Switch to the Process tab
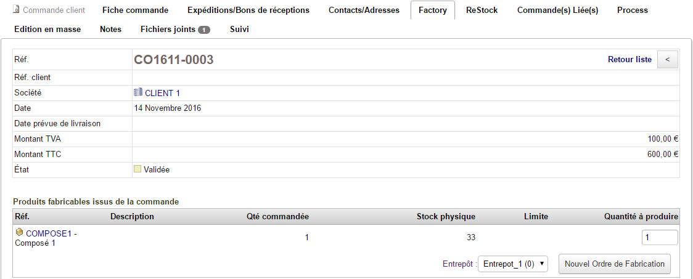The width and height of the screenshot is (693, 279). pos(632,10)
